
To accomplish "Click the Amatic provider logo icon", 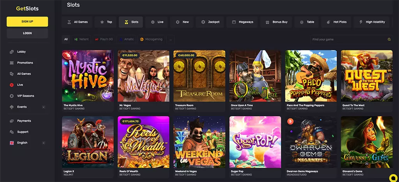I will (121, 39).
